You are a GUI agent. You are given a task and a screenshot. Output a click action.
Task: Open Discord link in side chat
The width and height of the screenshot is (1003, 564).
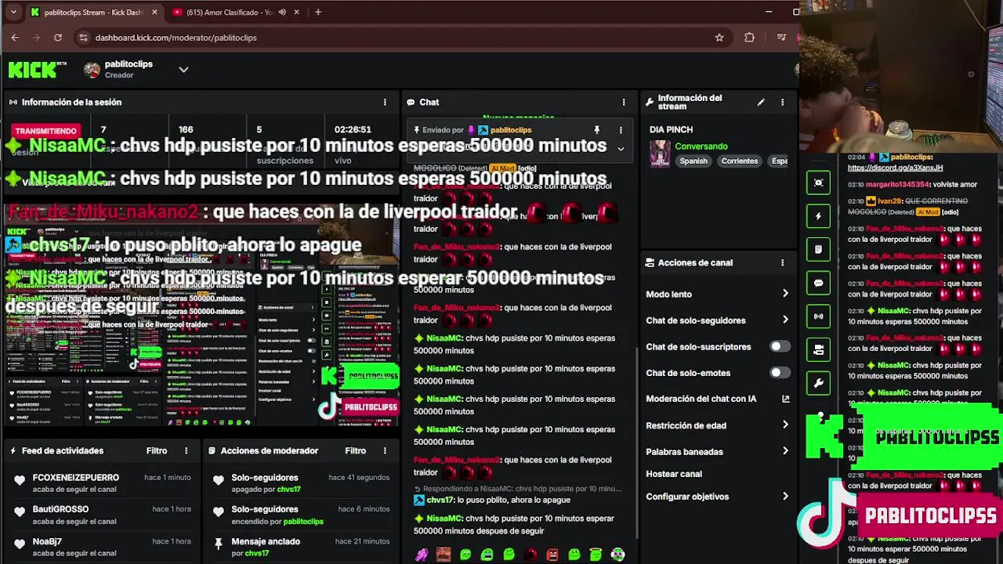pyautogui.click(x=895, y=168)
